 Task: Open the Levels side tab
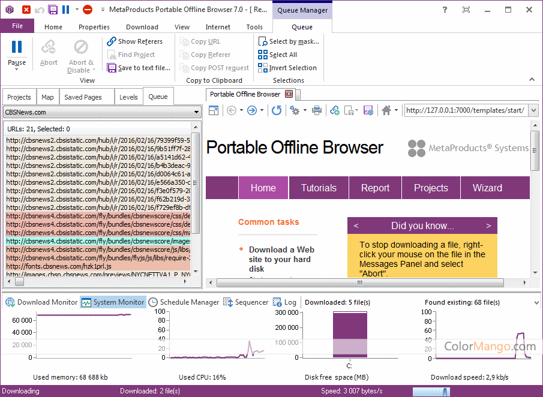[128, 97]
